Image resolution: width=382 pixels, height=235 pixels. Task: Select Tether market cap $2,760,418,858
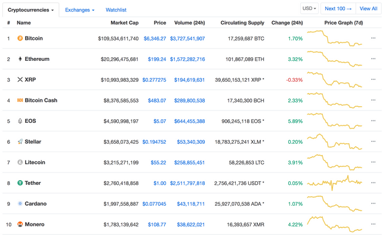point(121,183)
